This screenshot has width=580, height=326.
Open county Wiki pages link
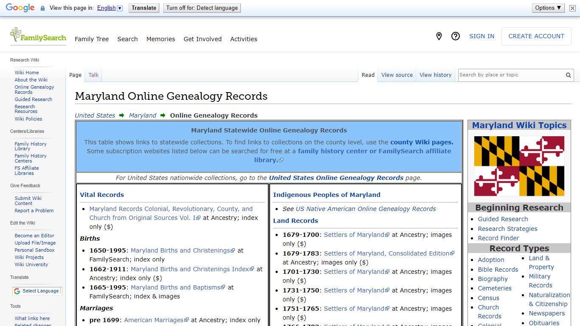point(422,142)
